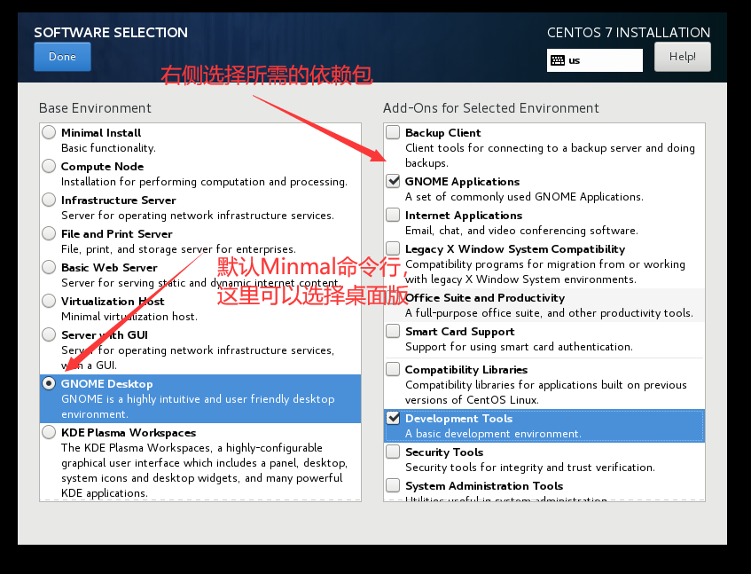This screenshot has width=751, height=574.
Task: Click Office Suite and Productivity label
Action: tap(485, 298)
